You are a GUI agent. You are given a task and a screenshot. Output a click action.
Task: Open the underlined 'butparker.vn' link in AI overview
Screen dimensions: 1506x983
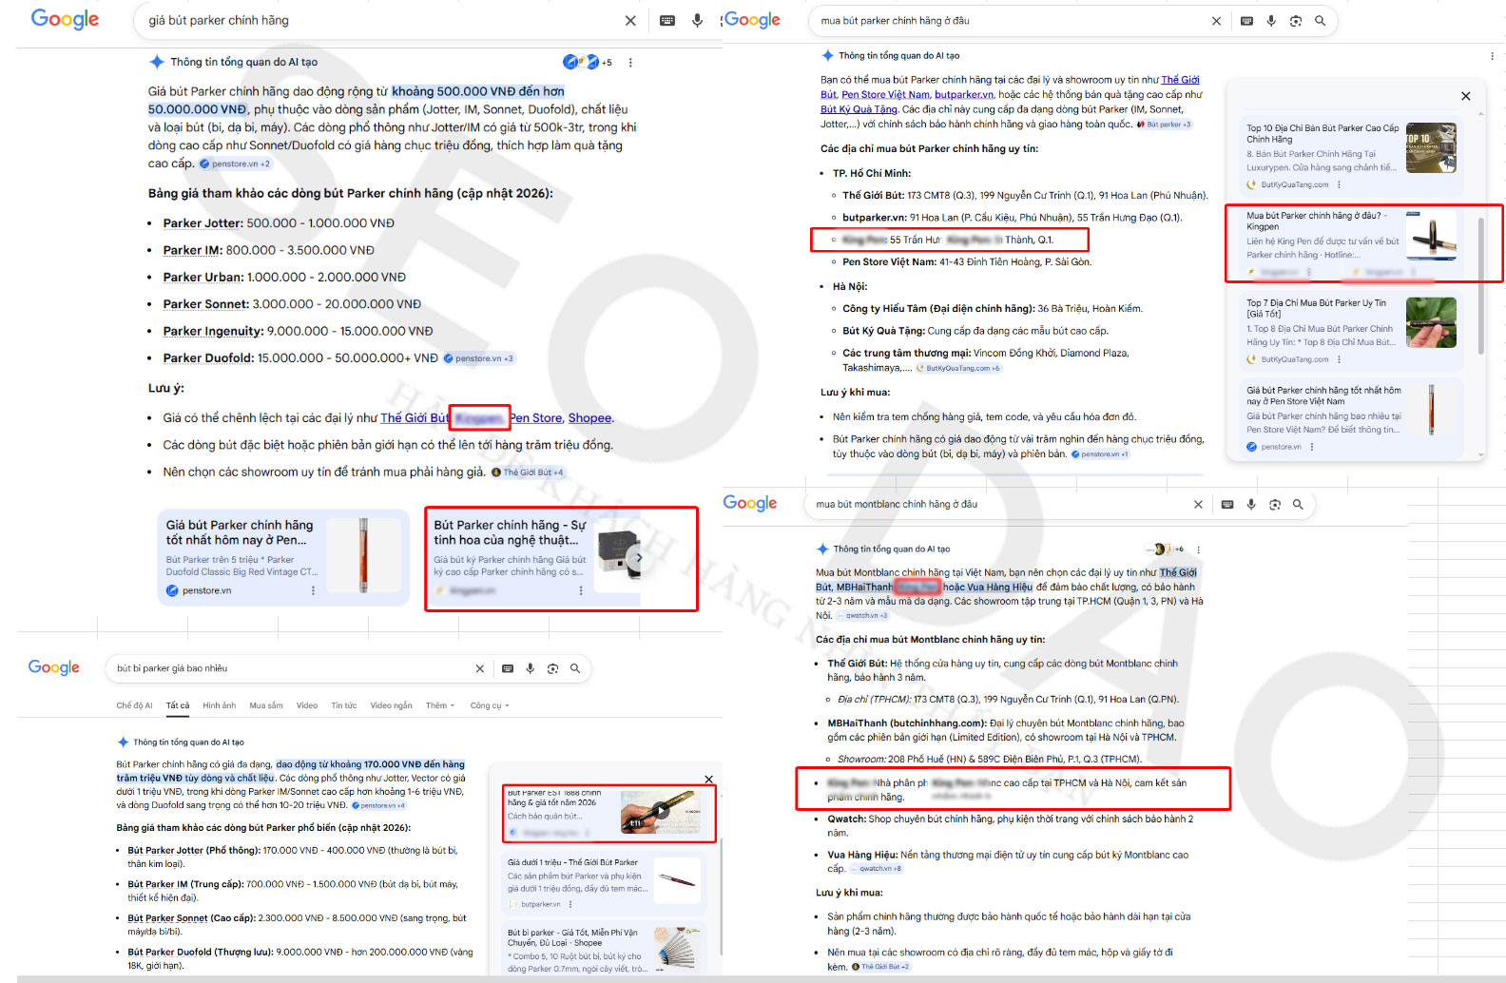[x=963, y=94]
